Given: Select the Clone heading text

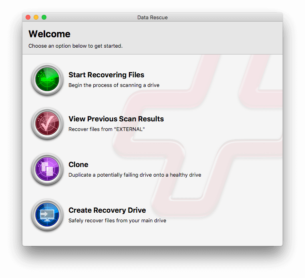Looking at the screenshot, I should [78, 165].
